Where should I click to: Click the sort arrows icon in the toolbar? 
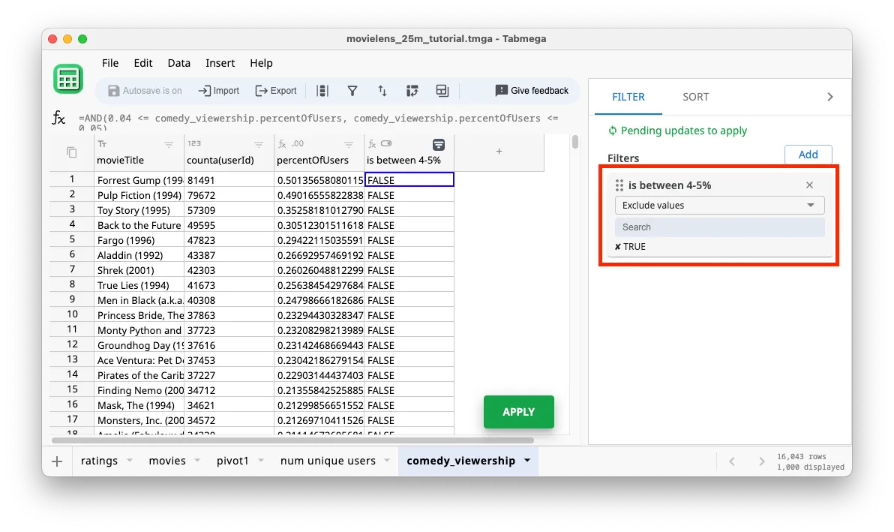(382, 90)
